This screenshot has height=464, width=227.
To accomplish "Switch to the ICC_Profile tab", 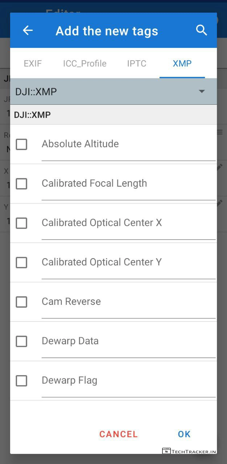I will pyautogui.click(x=84, y=64).
